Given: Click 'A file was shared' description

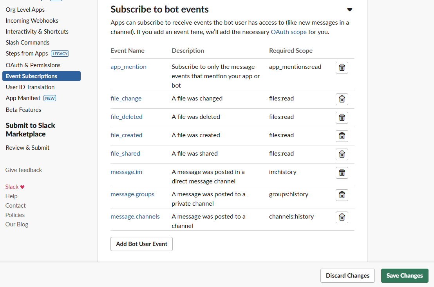Looking at the screenshot, I should click(195, 154).
